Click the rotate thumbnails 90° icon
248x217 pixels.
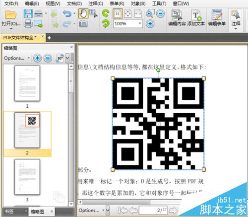click(60, 58)
